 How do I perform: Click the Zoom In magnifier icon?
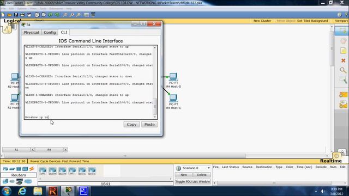click(x=65, y=15)
